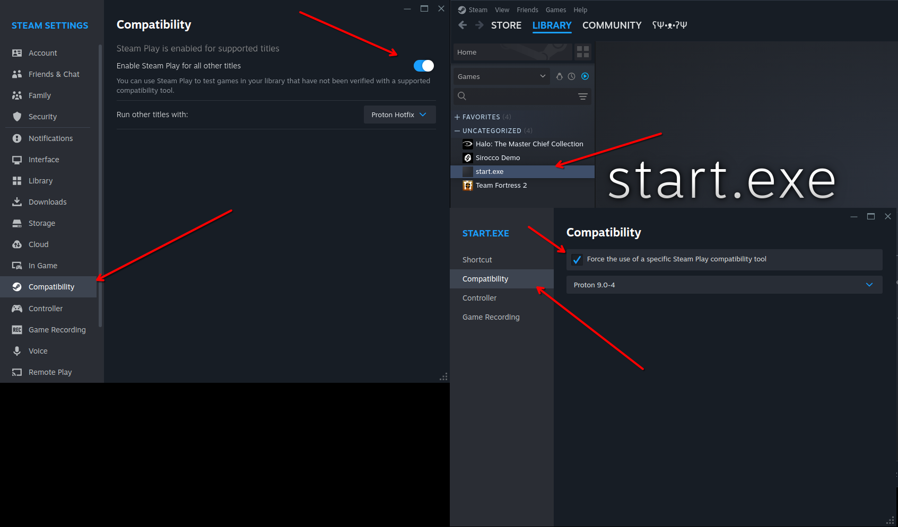Open the Friends menu
The image size is (898, 527).
(x=527, y=10)
